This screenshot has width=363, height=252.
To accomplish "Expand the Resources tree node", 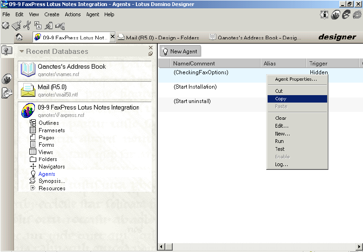I will tap(33, 188).
